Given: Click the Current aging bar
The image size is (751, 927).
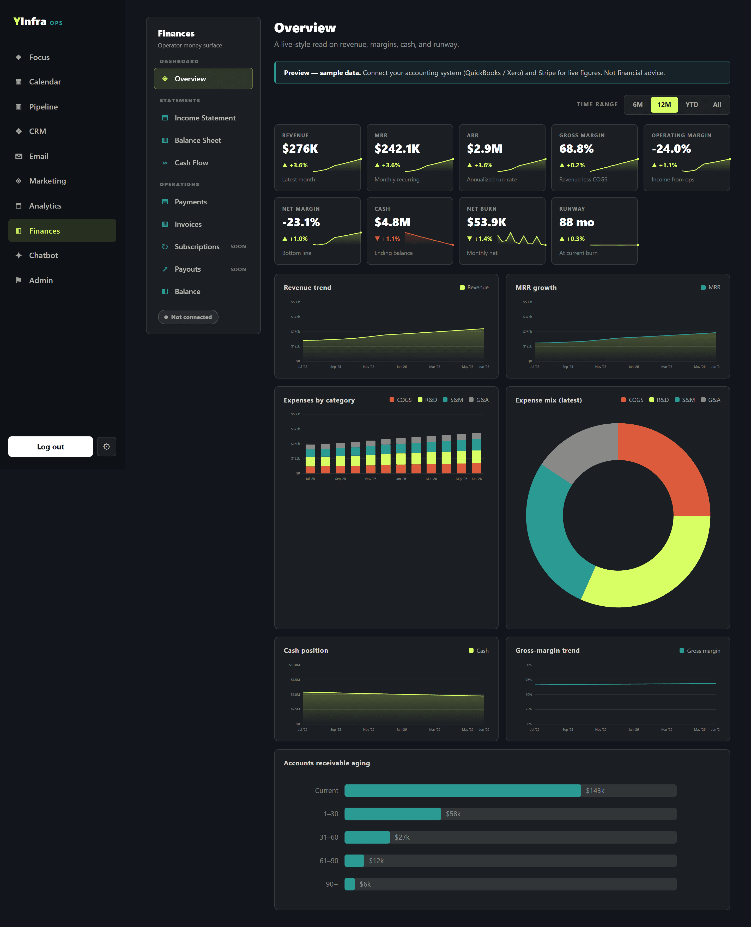Looking at the screenshot, I should (462, 790).
